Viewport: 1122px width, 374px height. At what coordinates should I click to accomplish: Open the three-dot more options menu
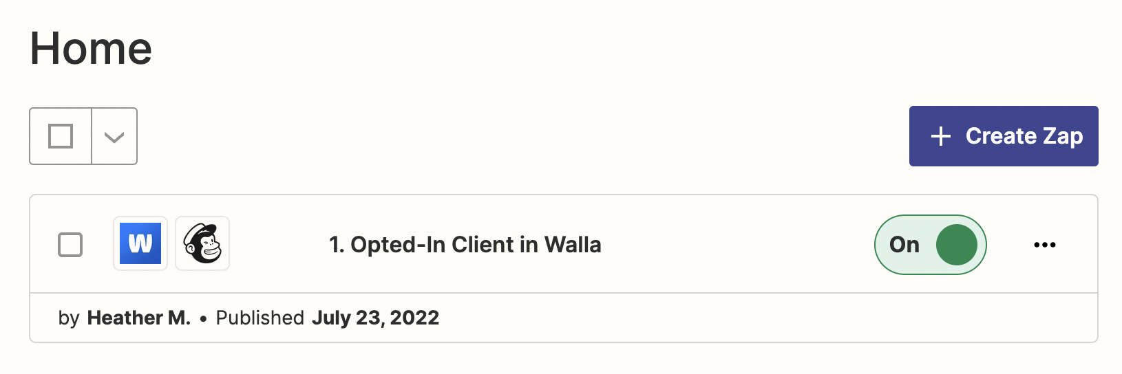pyautogui.click(x=1044, y=245)
